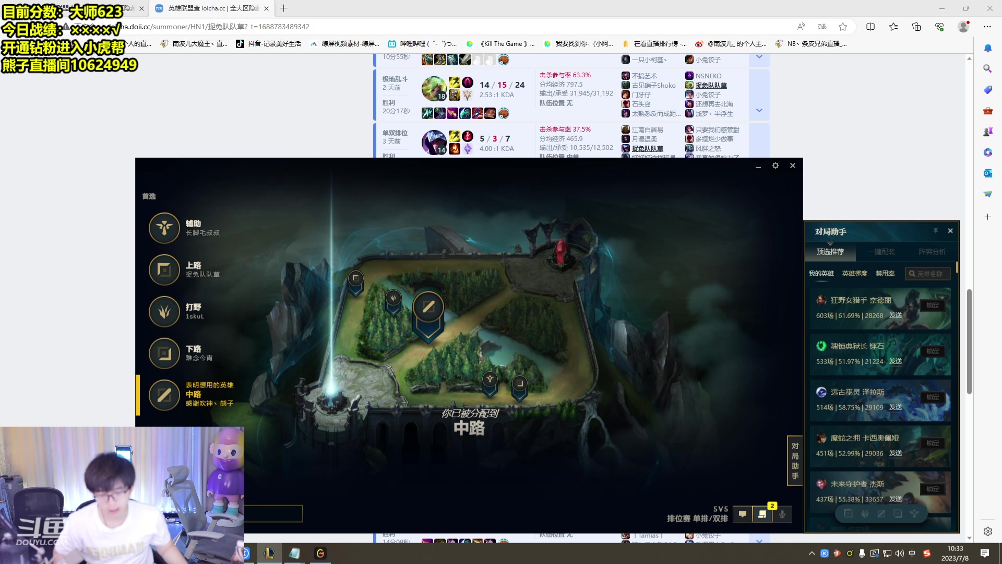Open the 江南白居易 player link
The image size is (1002, 564).
(647, 130)
